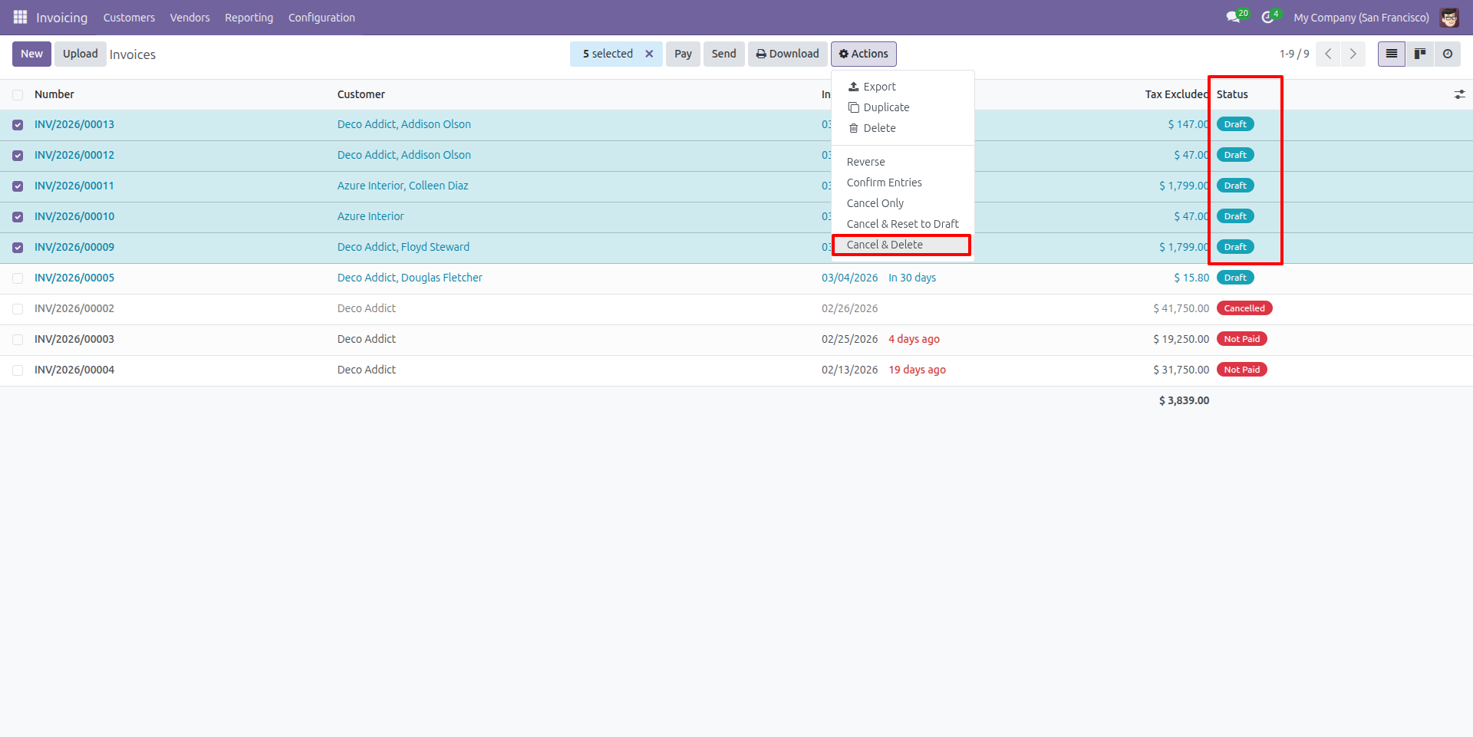Open the Configuration menu

(321, 18)
